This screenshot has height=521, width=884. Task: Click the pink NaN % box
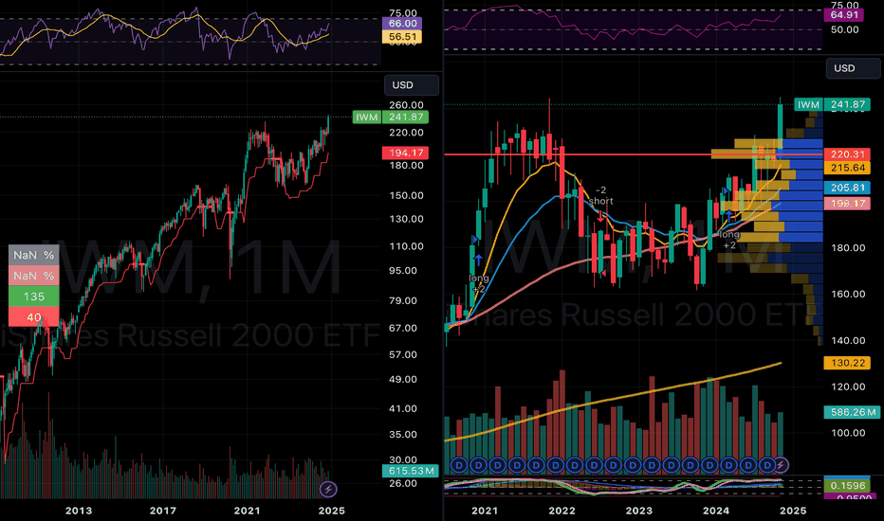(34, 276)
